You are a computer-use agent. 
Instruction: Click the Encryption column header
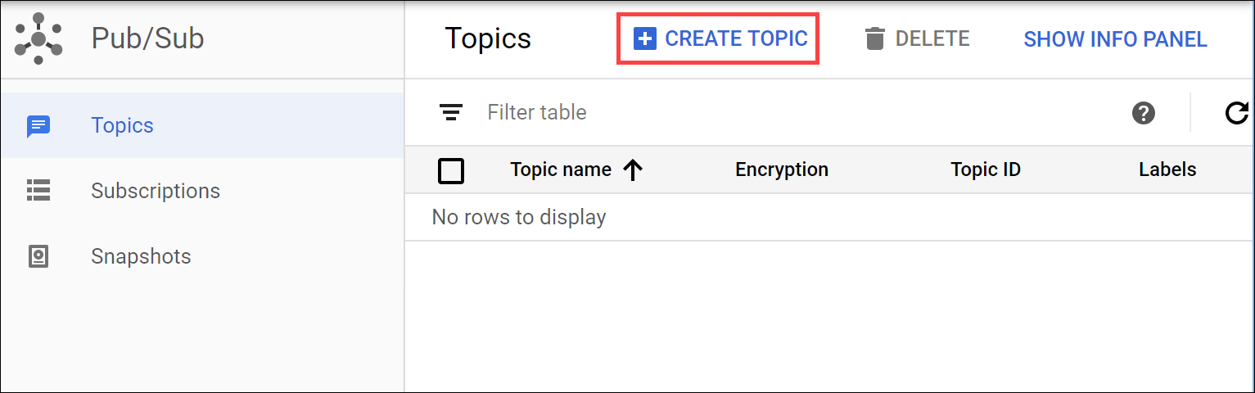pyautogui.click(x=782, y=169)
